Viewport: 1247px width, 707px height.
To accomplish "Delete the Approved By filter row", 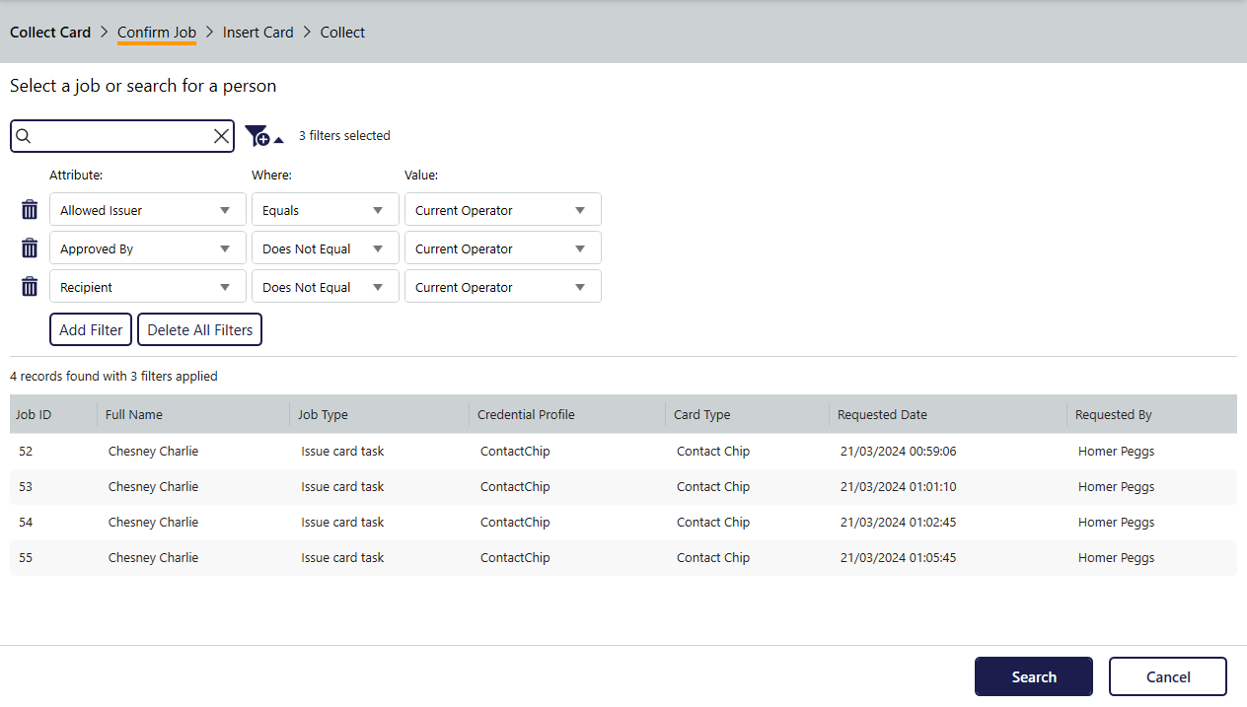I will tap(30, 248).
